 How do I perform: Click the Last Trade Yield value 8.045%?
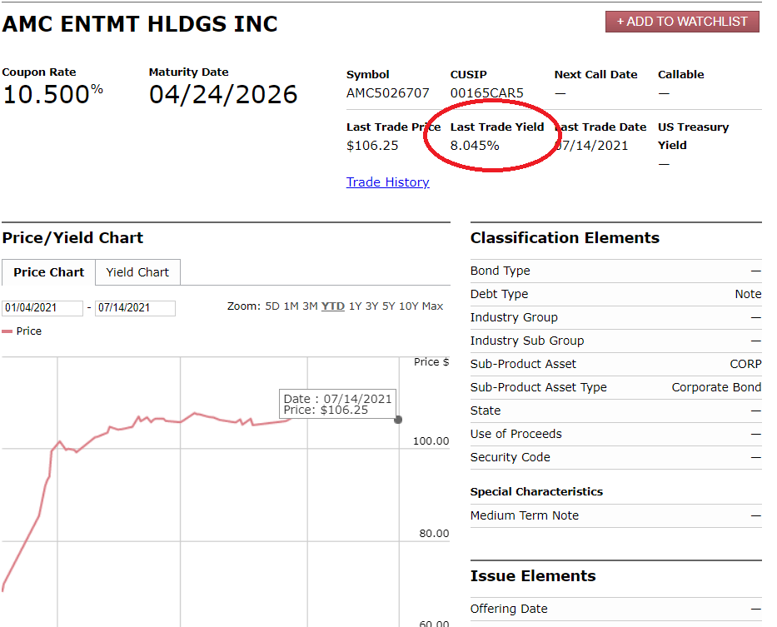[x=475, y=146]
